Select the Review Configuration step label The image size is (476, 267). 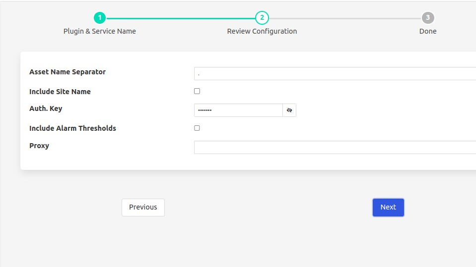[262, 31]
